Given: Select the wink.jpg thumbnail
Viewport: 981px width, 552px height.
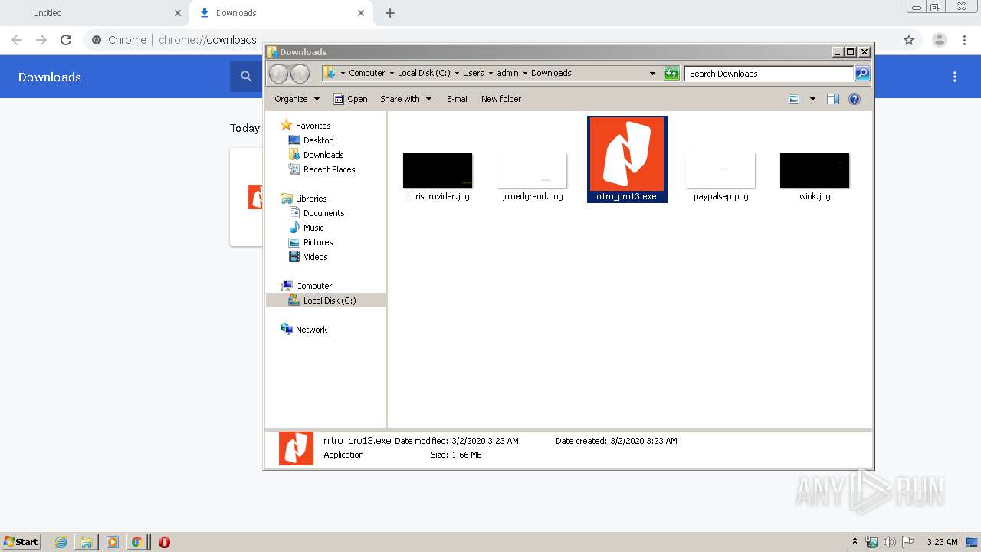Looking at the screenshot, I should click(x=815, y=170).
